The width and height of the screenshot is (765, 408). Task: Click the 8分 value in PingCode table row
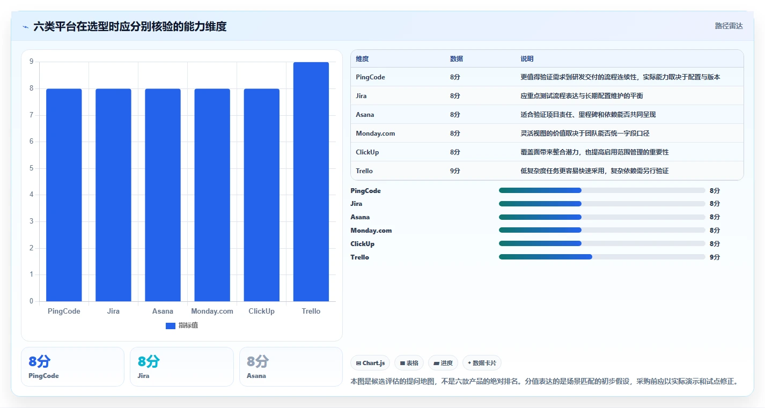pyautogui.click(x=455, y=77)
